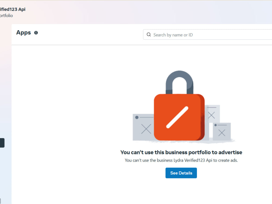Click the dark button on left sidebar edge
The width and height of the screenshot is (272, 204).
click(2, 143)
